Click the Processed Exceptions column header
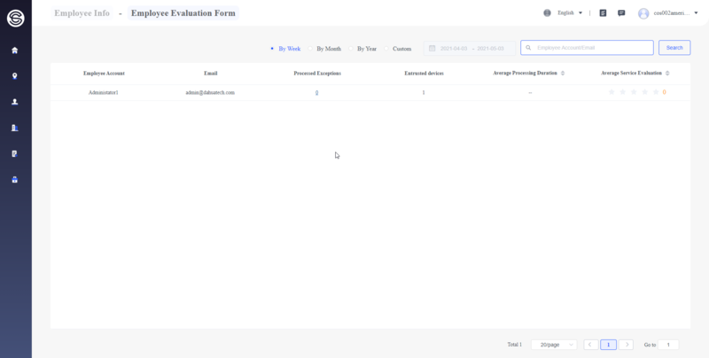 (x=317, y=74)
